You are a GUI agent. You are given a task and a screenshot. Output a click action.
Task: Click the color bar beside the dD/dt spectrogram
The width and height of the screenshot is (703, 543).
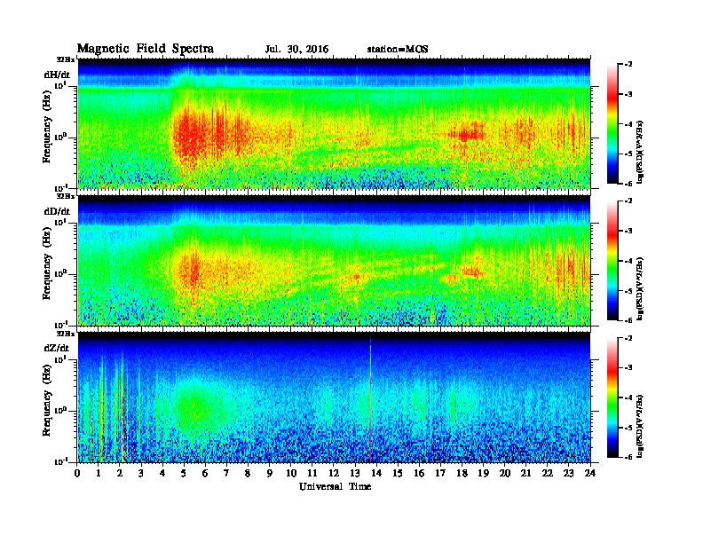point(612,261)
